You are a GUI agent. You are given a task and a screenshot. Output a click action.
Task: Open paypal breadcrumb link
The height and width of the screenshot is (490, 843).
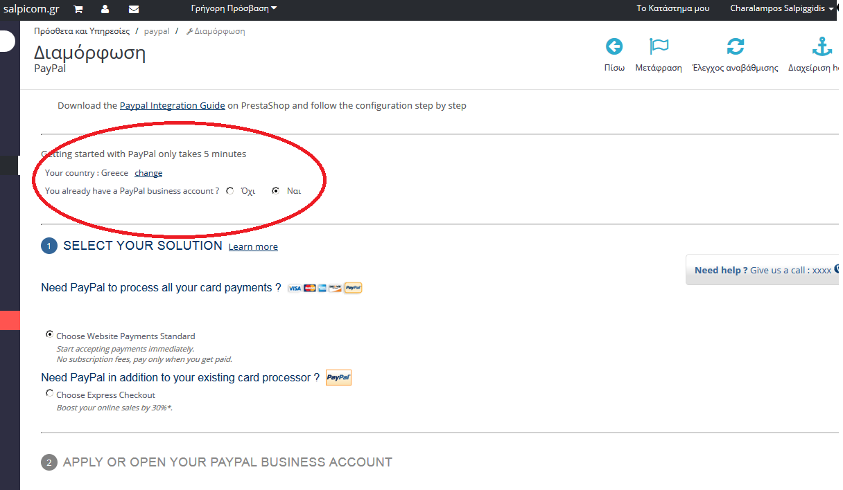[157, 31]
